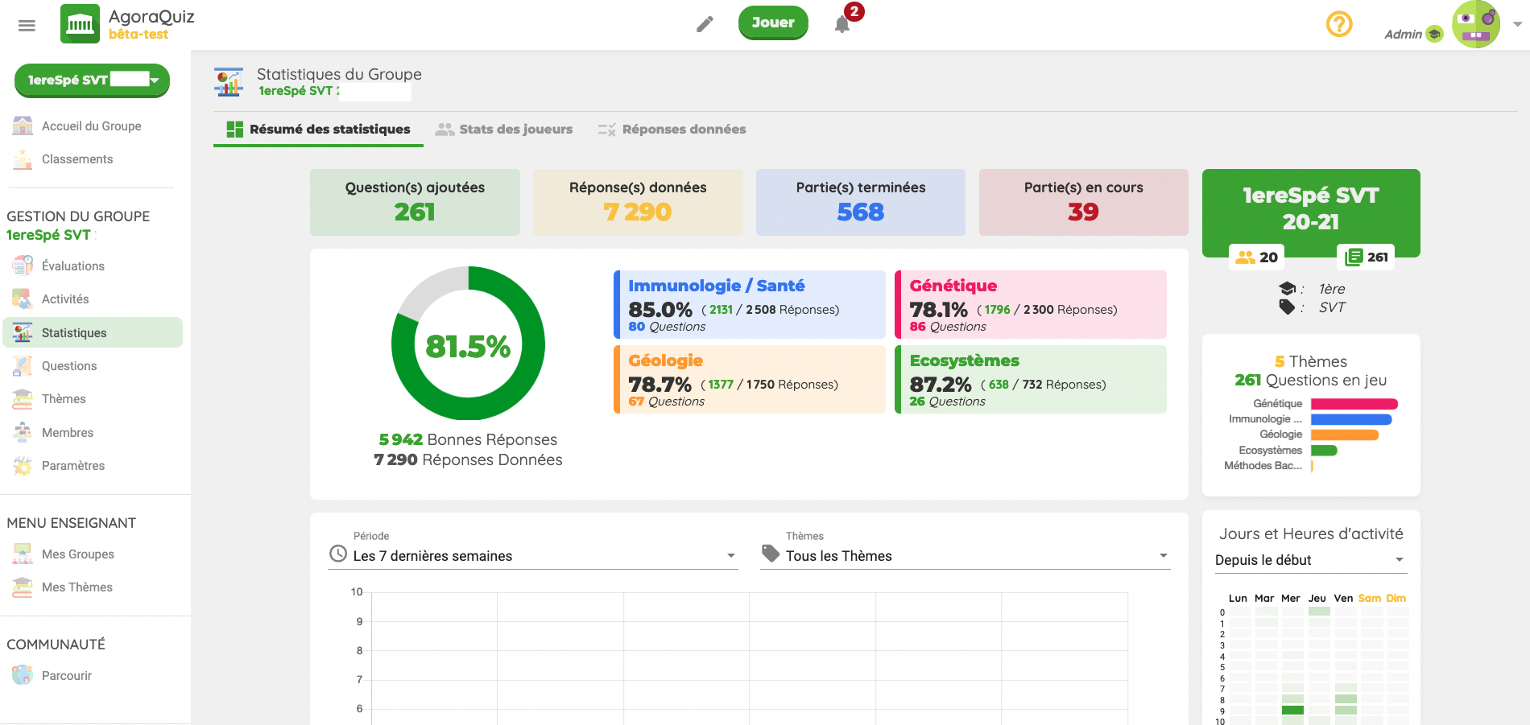This screenshot has width=1530, height=725.
Task: Click the AgoraQuiz logo icon
Action: coord(80,24)
